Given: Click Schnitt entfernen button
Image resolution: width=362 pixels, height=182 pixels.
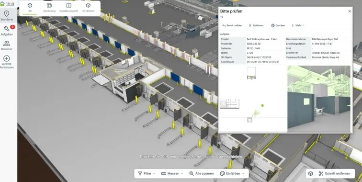Looking at the screenshot, I should [x=334, y=173].
